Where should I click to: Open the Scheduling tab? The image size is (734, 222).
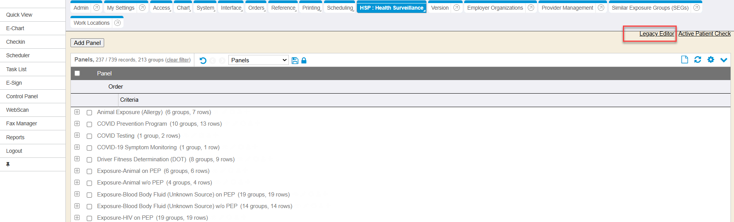coord(340,8)
